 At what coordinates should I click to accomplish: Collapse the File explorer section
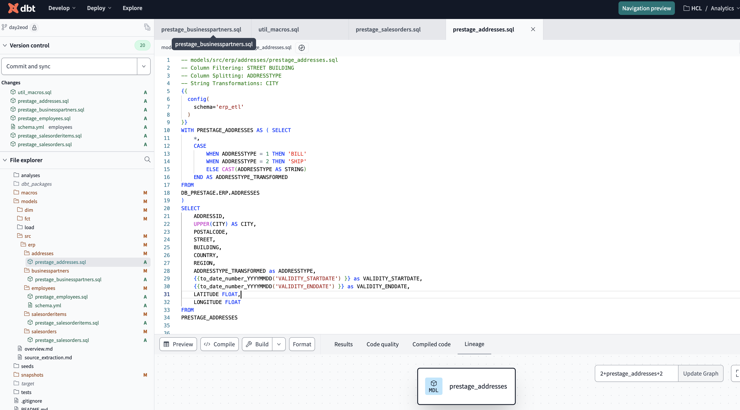(x=5, y=160)
